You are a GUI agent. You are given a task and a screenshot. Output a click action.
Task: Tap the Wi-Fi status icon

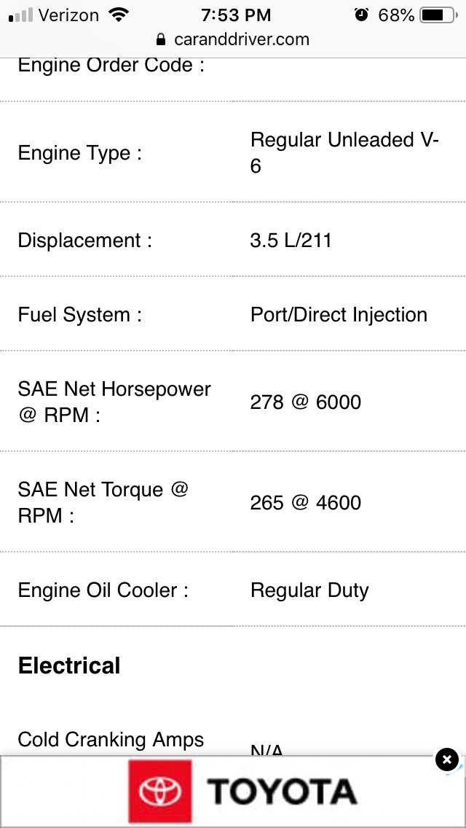pyautogui.click(x=119, y=15)
